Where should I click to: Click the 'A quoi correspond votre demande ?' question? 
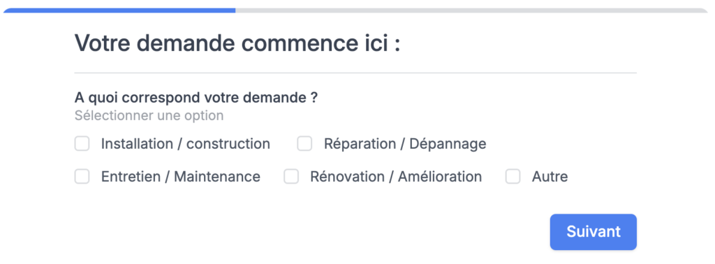(x=196, y=98)
